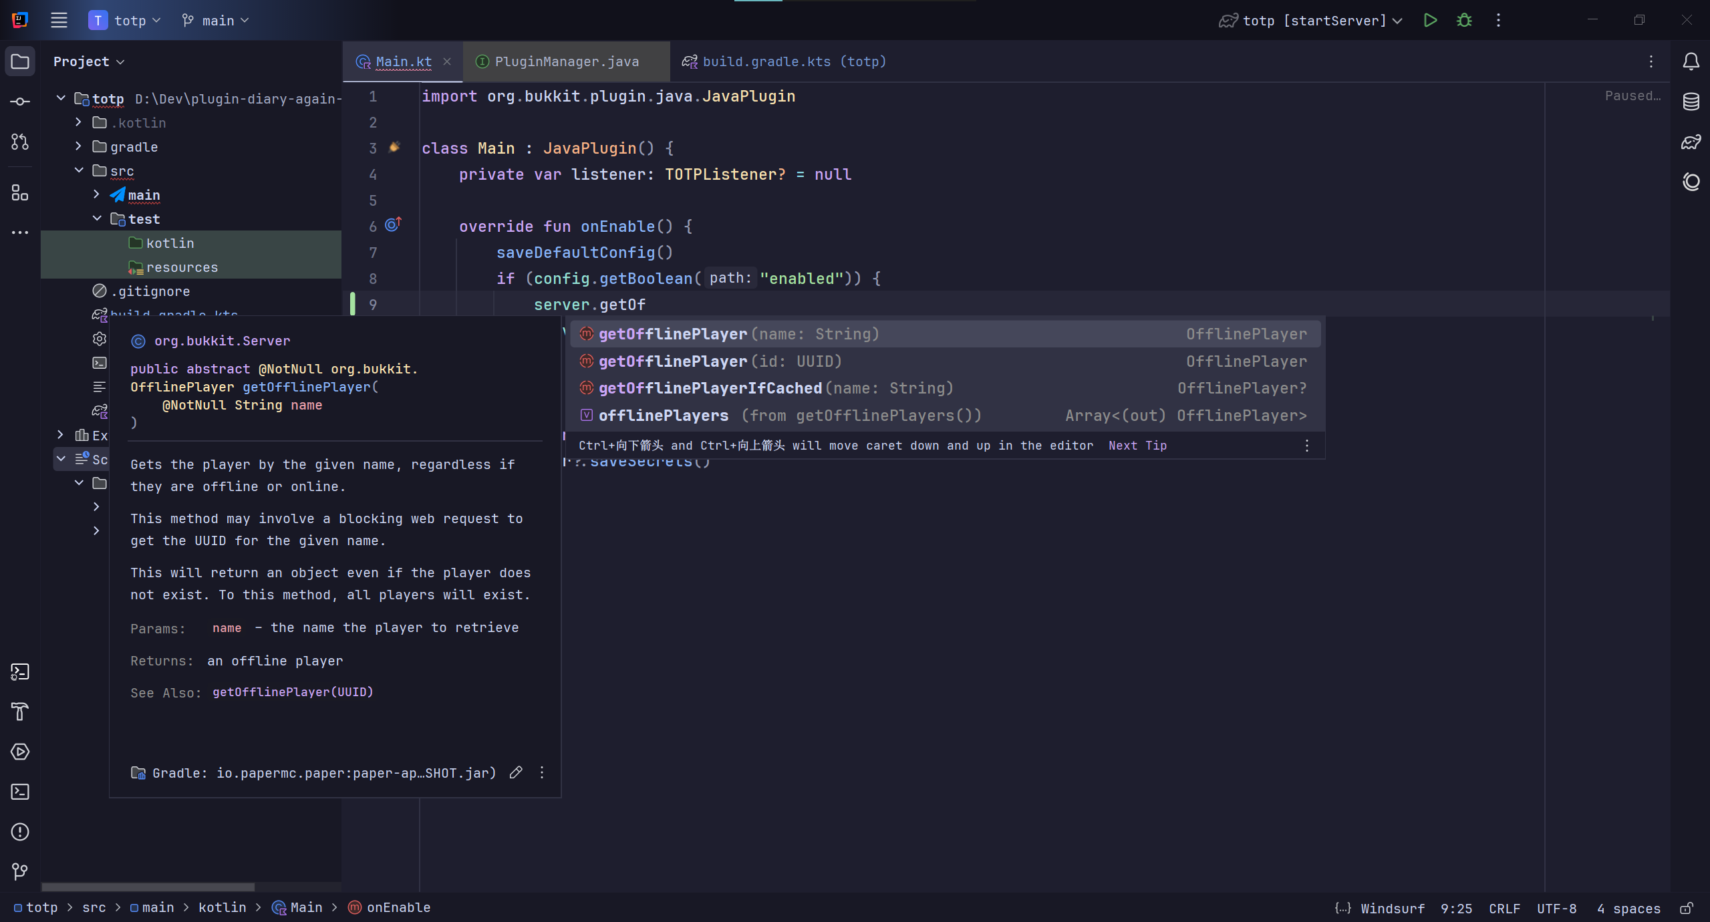This screenshot has height=922, width=1710.
Task: Click the Debug bug icon
Action: click(1464, 21)
